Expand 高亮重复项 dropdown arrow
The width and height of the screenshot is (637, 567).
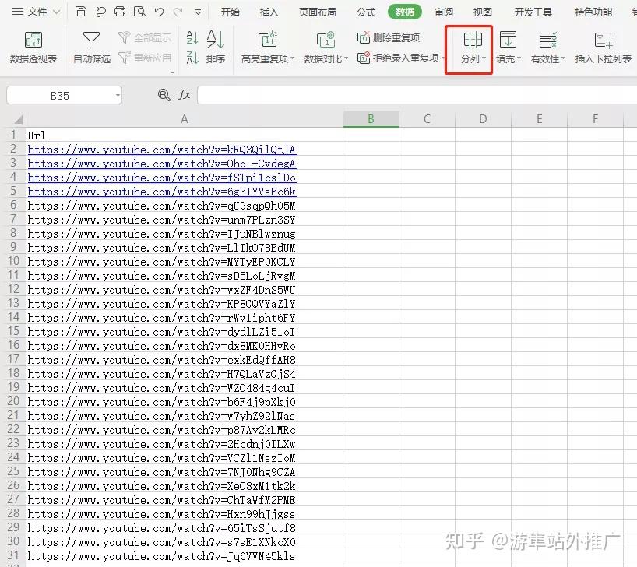293,59
